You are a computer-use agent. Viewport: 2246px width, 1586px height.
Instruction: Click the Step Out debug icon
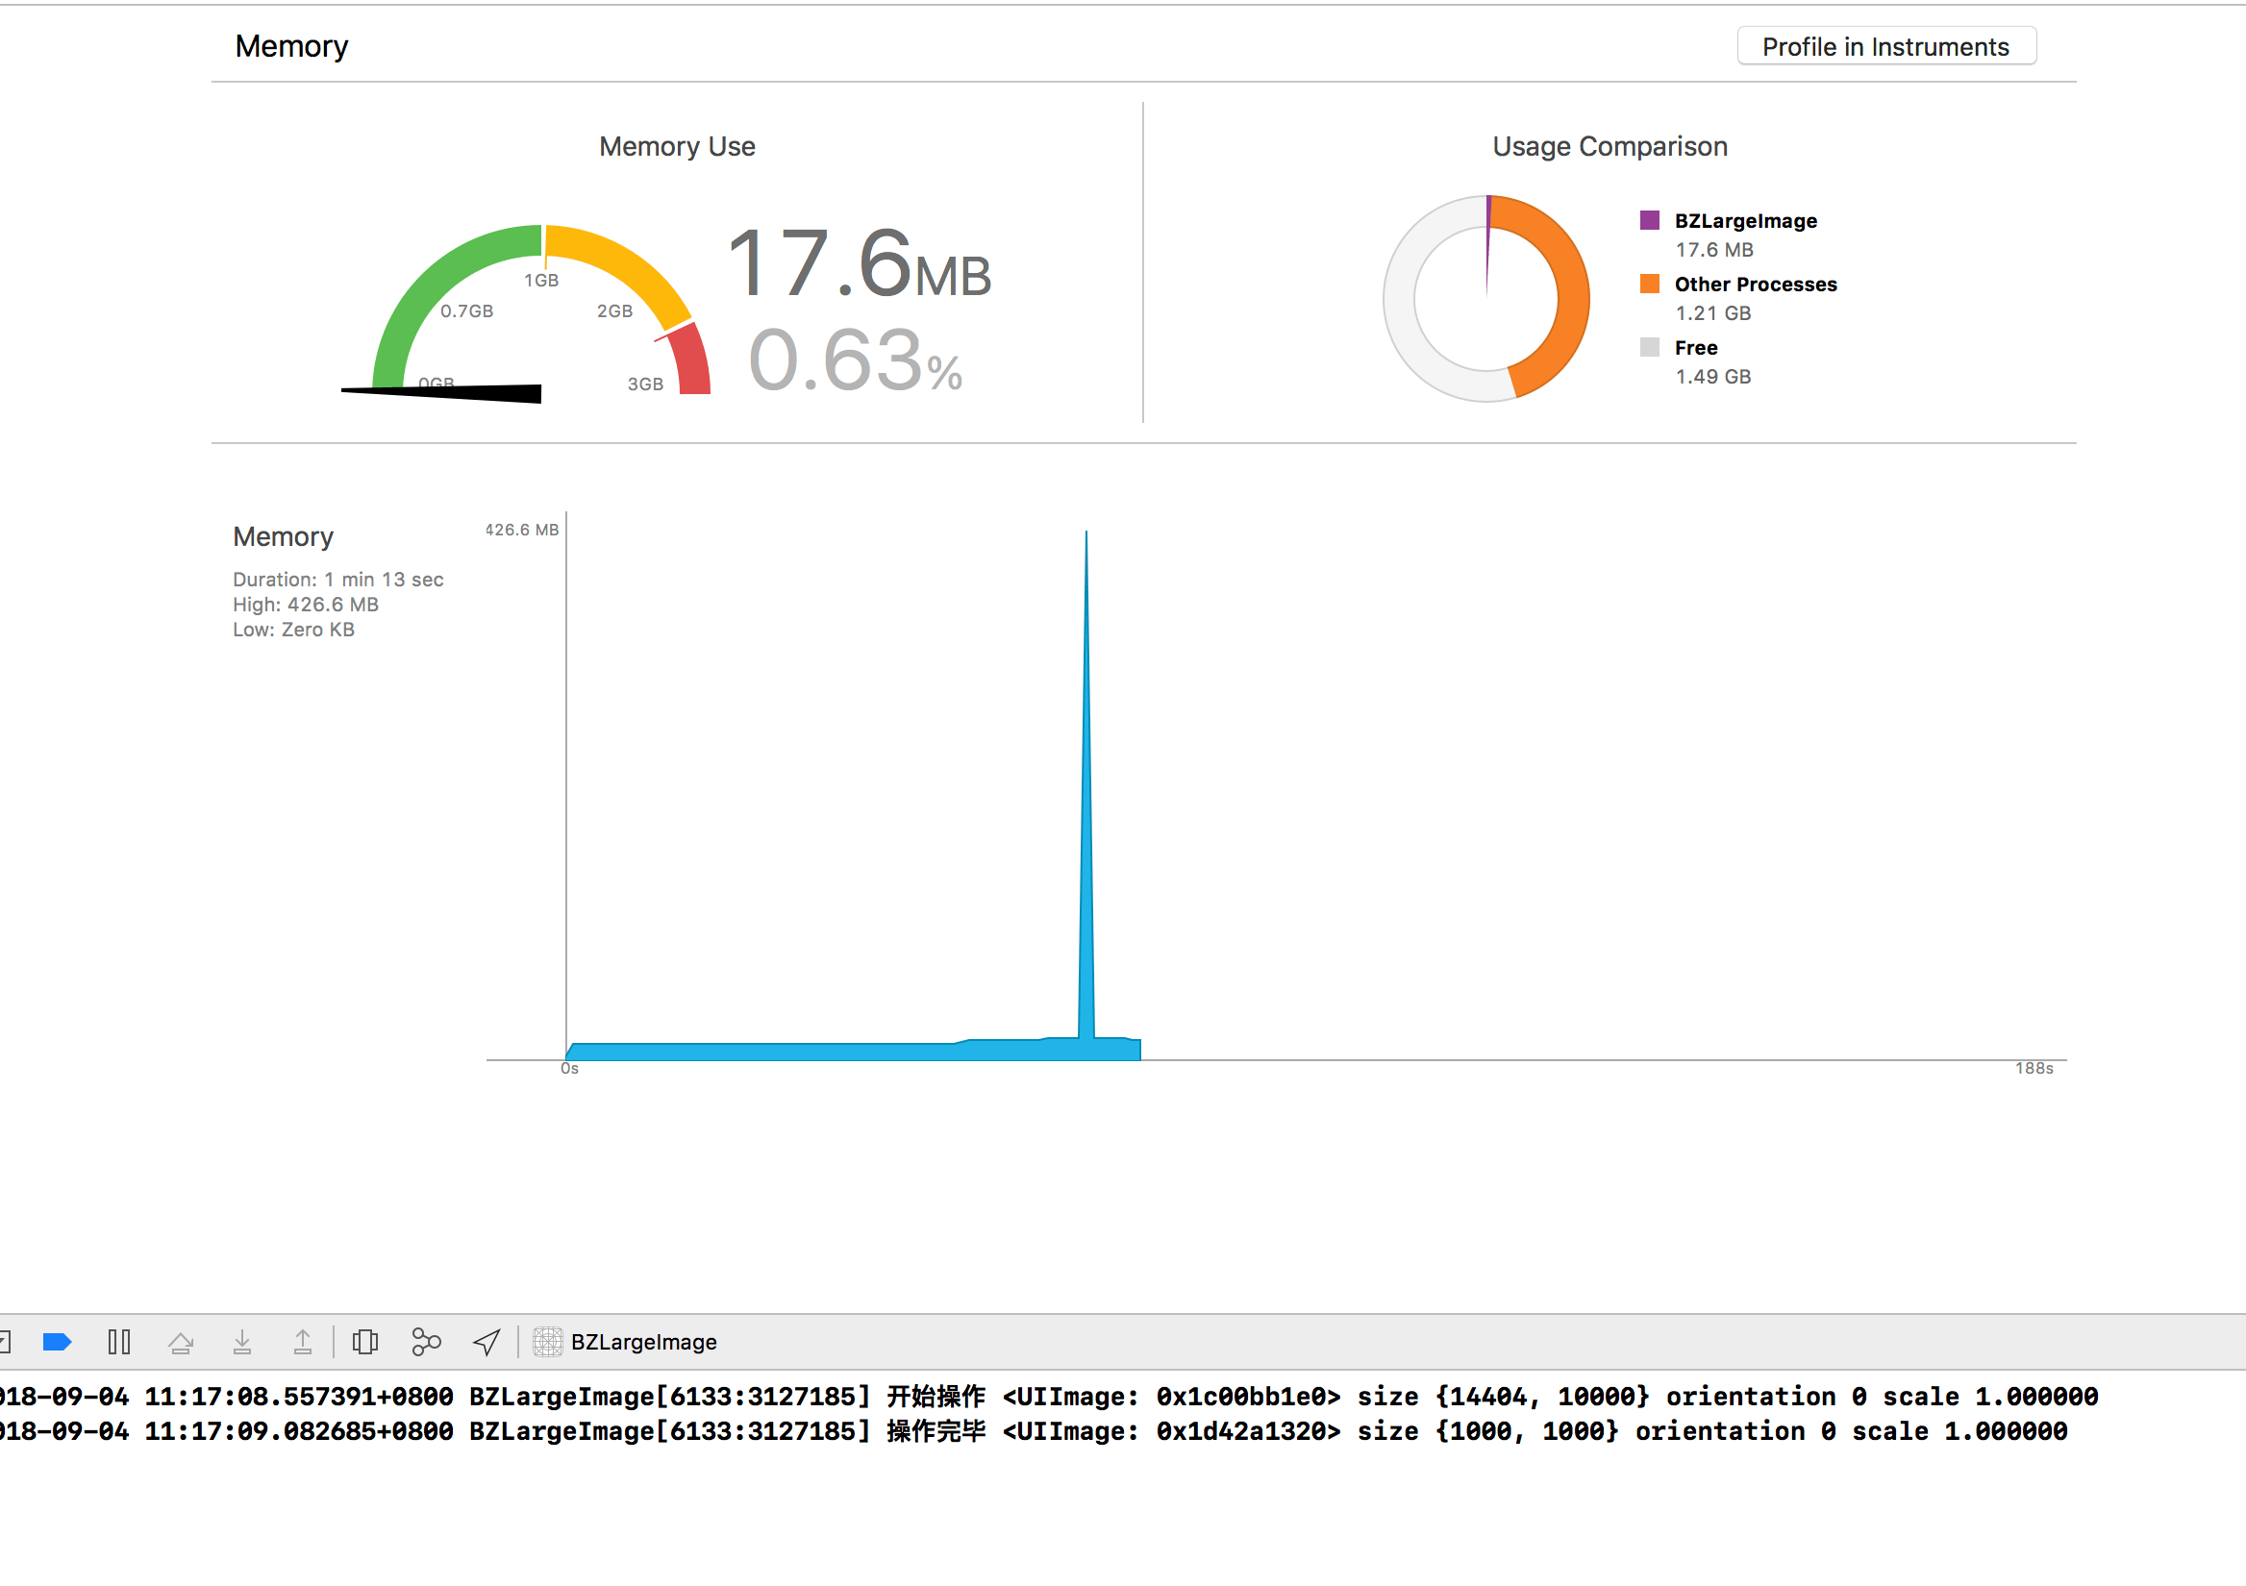[x=302, y=1342]
